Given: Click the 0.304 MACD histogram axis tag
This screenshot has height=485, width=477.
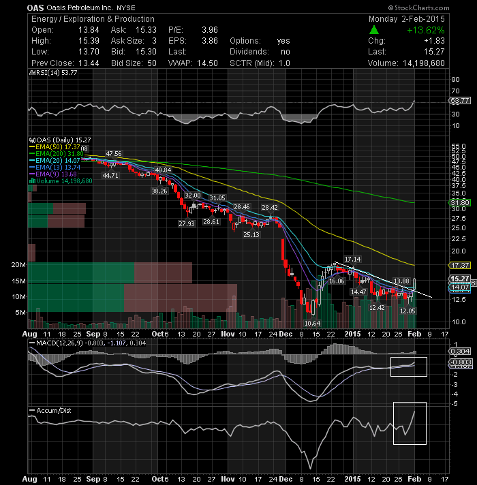Looking at the screenshot, I should coord(460,351).
